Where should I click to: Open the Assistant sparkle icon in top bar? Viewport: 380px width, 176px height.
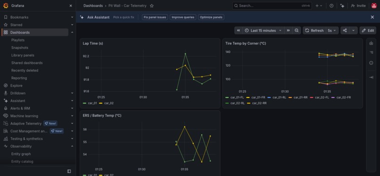pyautogui.click(x=342, y=6)
